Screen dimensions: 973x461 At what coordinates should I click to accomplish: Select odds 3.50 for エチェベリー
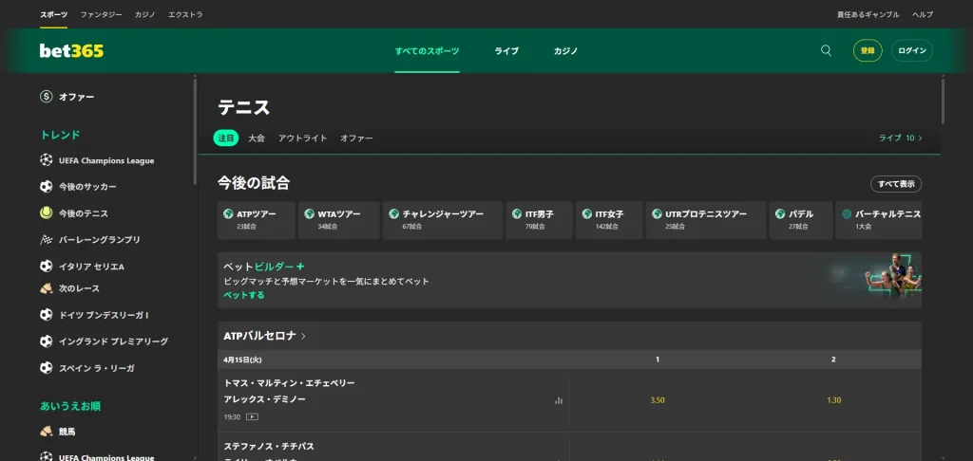click(x=658, y=400)
